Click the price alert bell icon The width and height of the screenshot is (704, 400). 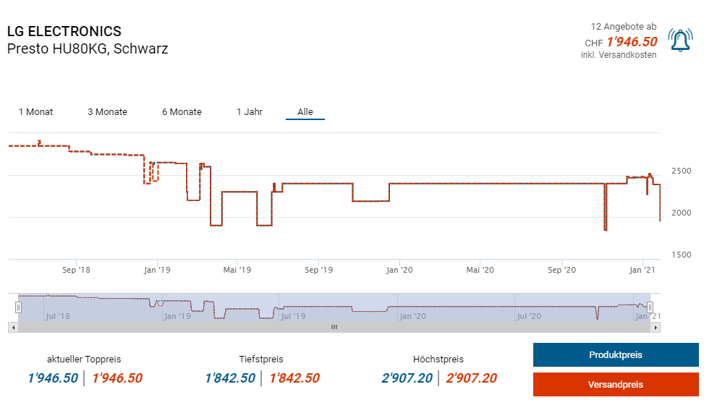point(680,41)
